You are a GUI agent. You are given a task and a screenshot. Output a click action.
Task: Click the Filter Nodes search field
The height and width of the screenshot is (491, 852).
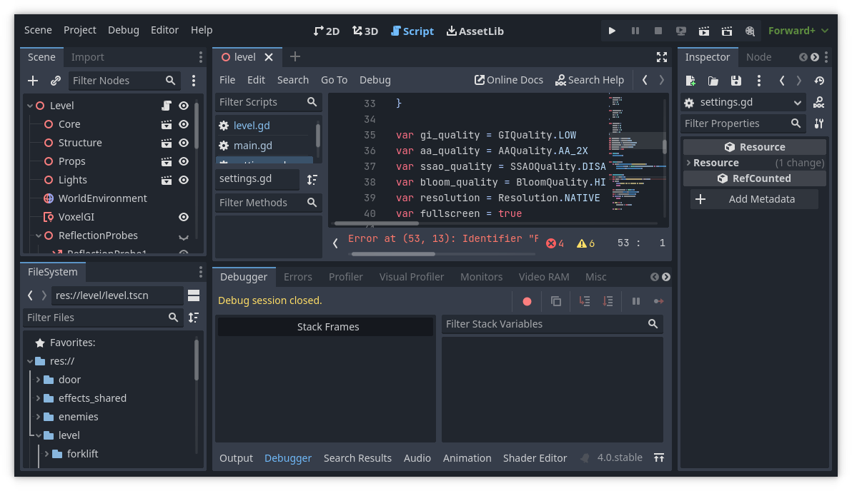tap(124, 81)
